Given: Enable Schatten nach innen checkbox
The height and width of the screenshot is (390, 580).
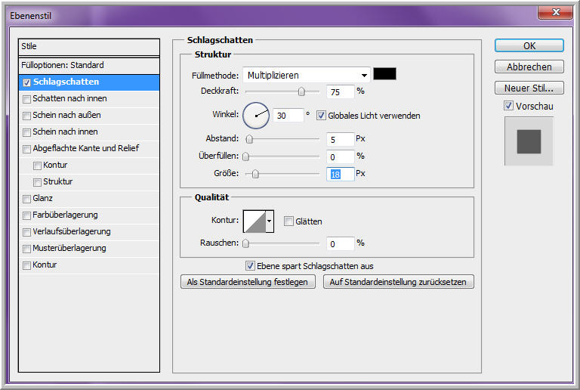Looking at the screenshot, I should pyautogui.click(x=26, y=99).
